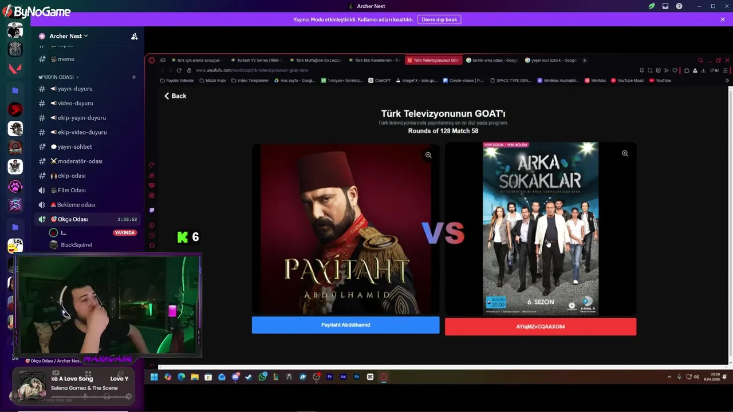
Task: Switch to tarihin arka odası Google tab
Action: point(492,60)
